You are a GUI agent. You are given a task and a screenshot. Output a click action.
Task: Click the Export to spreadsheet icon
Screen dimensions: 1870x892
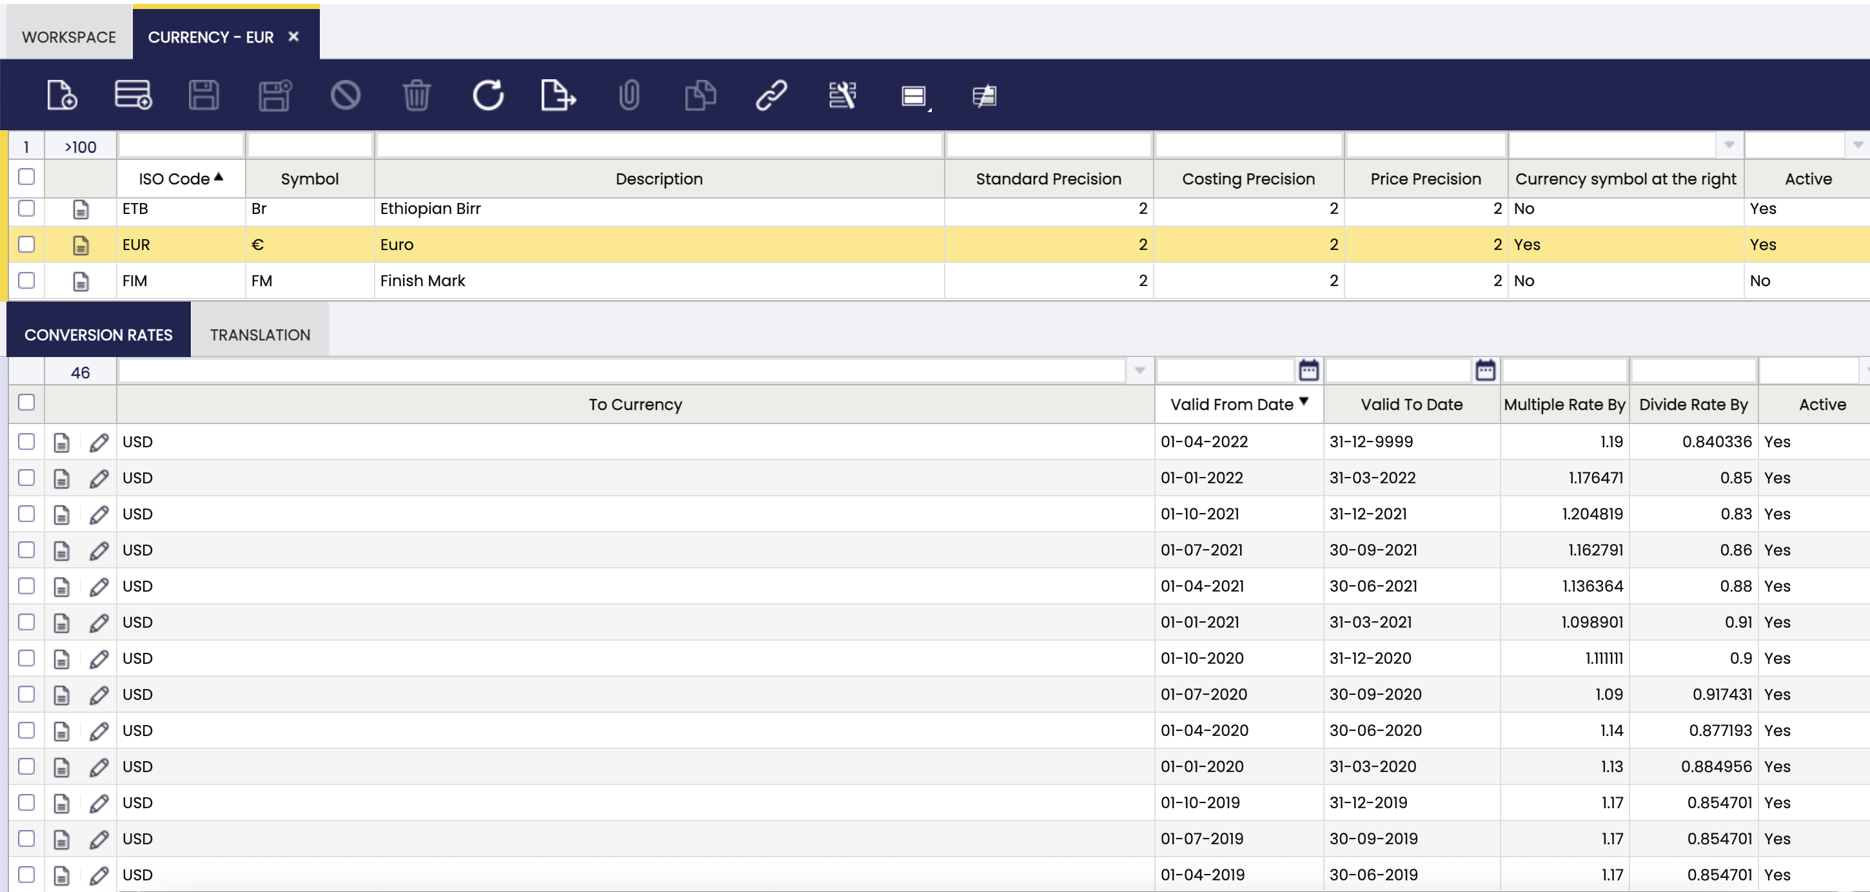pos(558,95)
